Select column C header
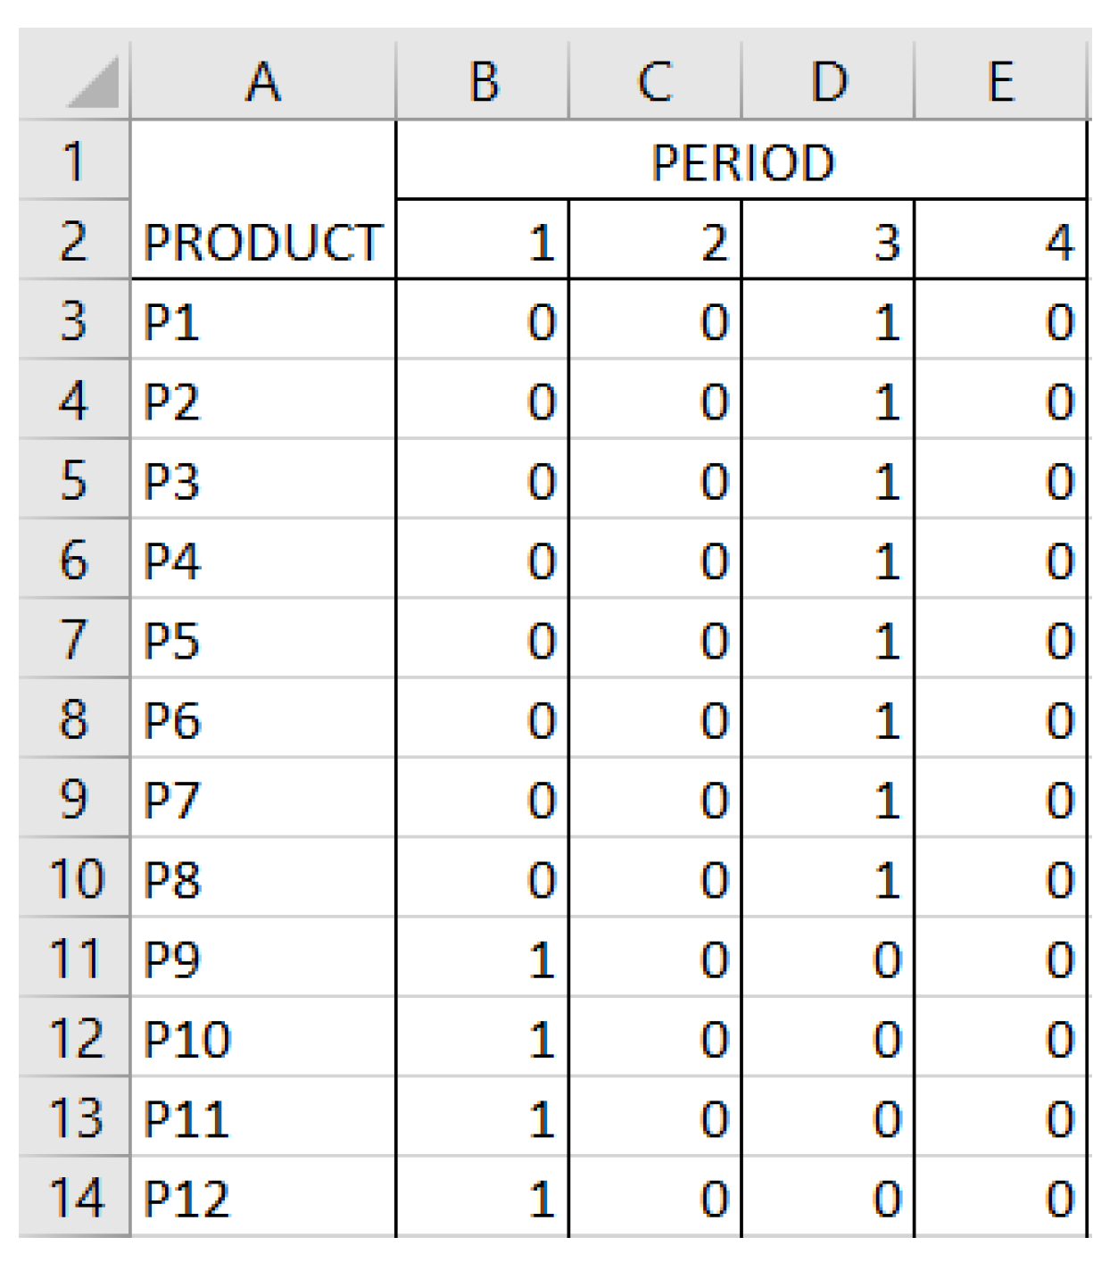Image resolution: width=1118 pixels, height=1262 pixels. point(655,82)
